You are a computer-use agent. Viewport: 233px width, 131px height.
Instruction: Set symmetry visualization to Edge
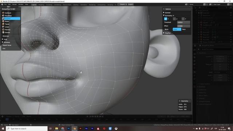(x=177, y=29)
